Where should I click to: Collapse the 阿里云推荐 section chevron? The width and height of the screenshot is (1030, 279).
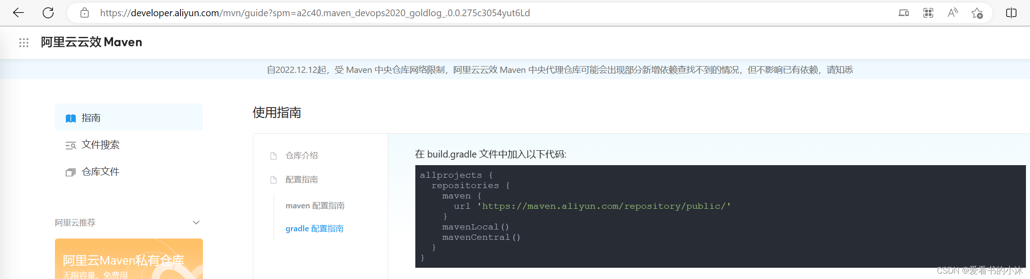[x=196, y=223]
